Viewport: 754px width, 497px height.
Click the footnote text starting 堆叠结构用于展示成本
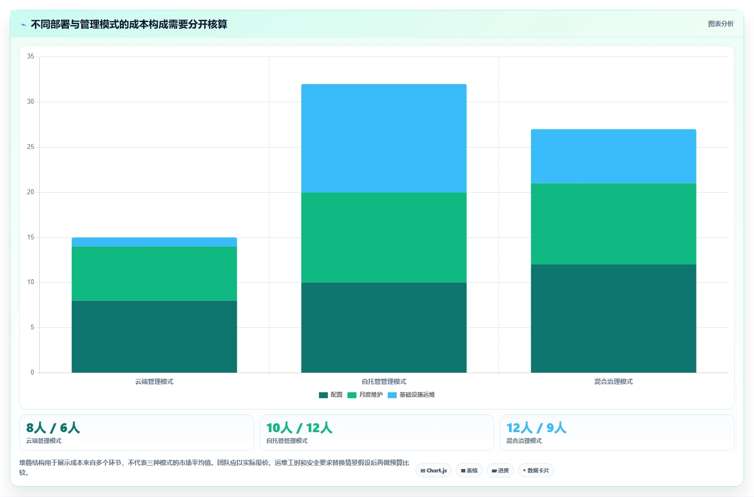tap(214, 468)
